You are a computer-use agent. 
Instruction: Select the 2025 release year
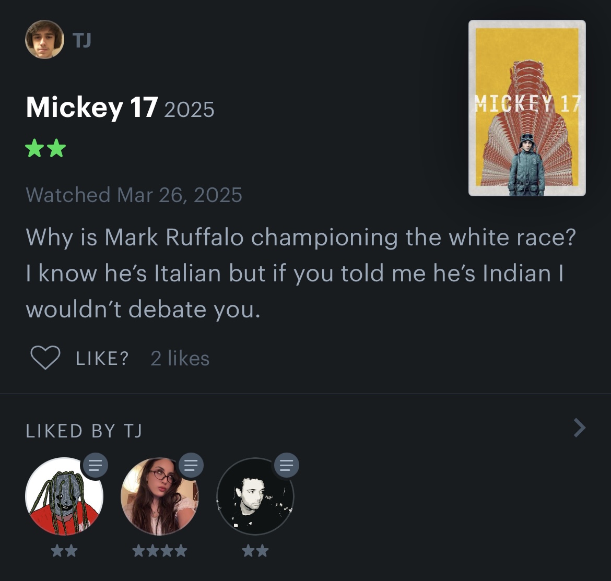click(x=190, y=110)
